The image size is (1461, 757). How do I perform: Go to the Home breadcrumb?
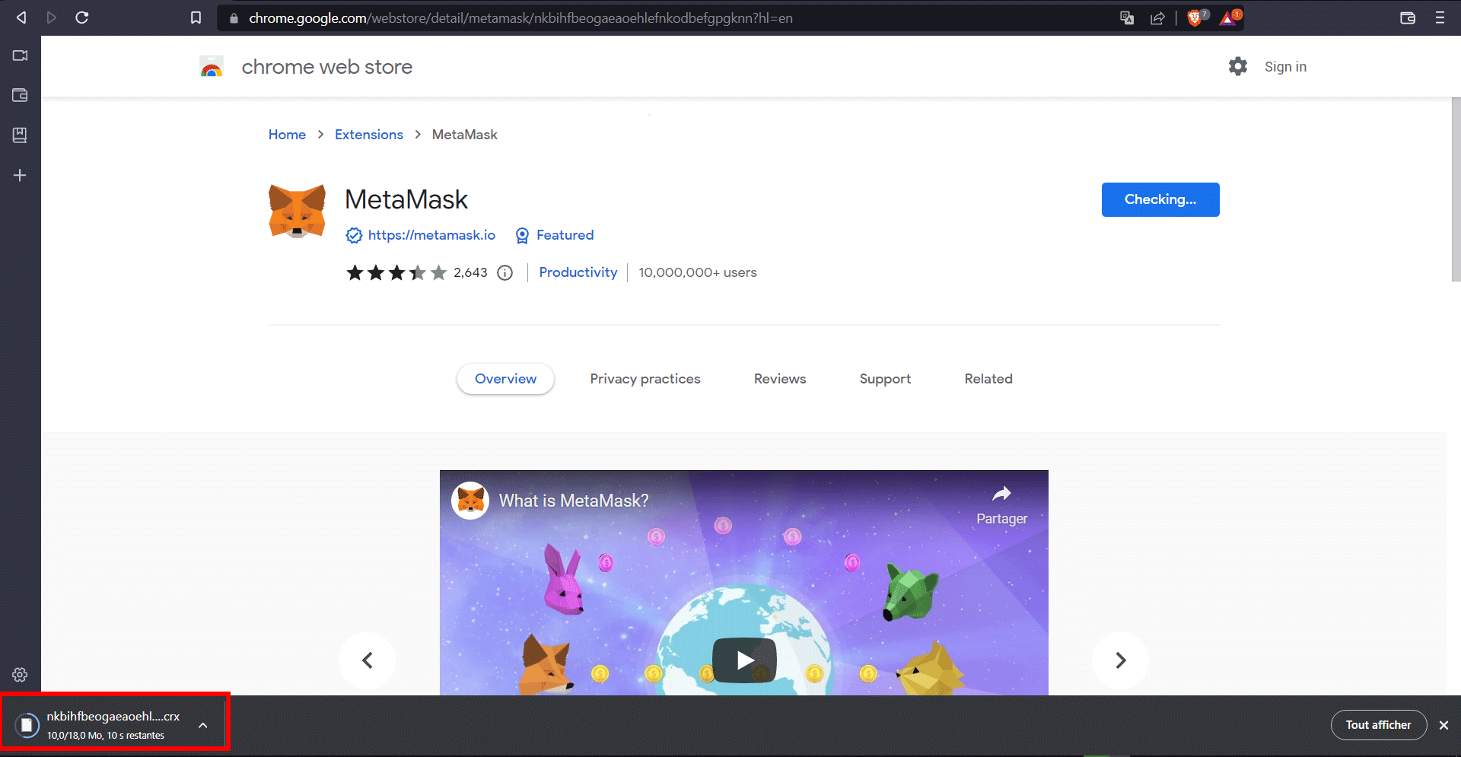[287, 135]
